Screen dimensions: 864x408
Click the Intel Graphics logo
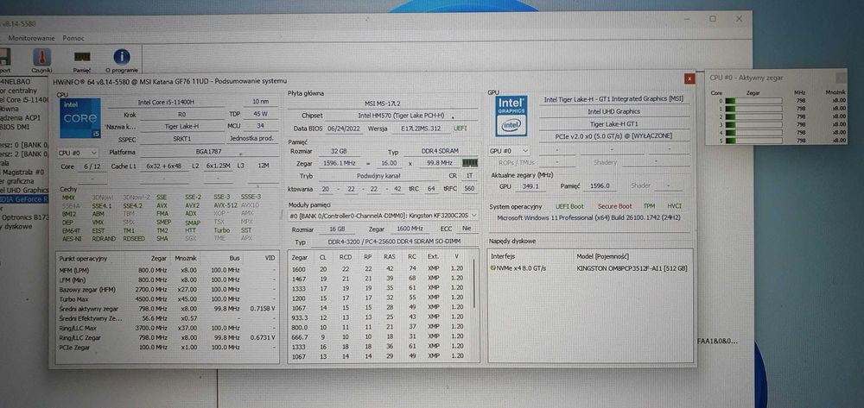pos(511,116)
